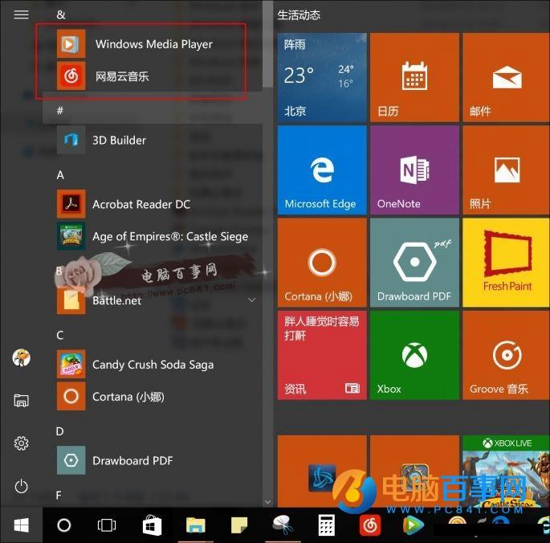The height and width of the screenshot is (543, 550).
Task: Open File Explorer on the taskbar
Action: point(195,525)
